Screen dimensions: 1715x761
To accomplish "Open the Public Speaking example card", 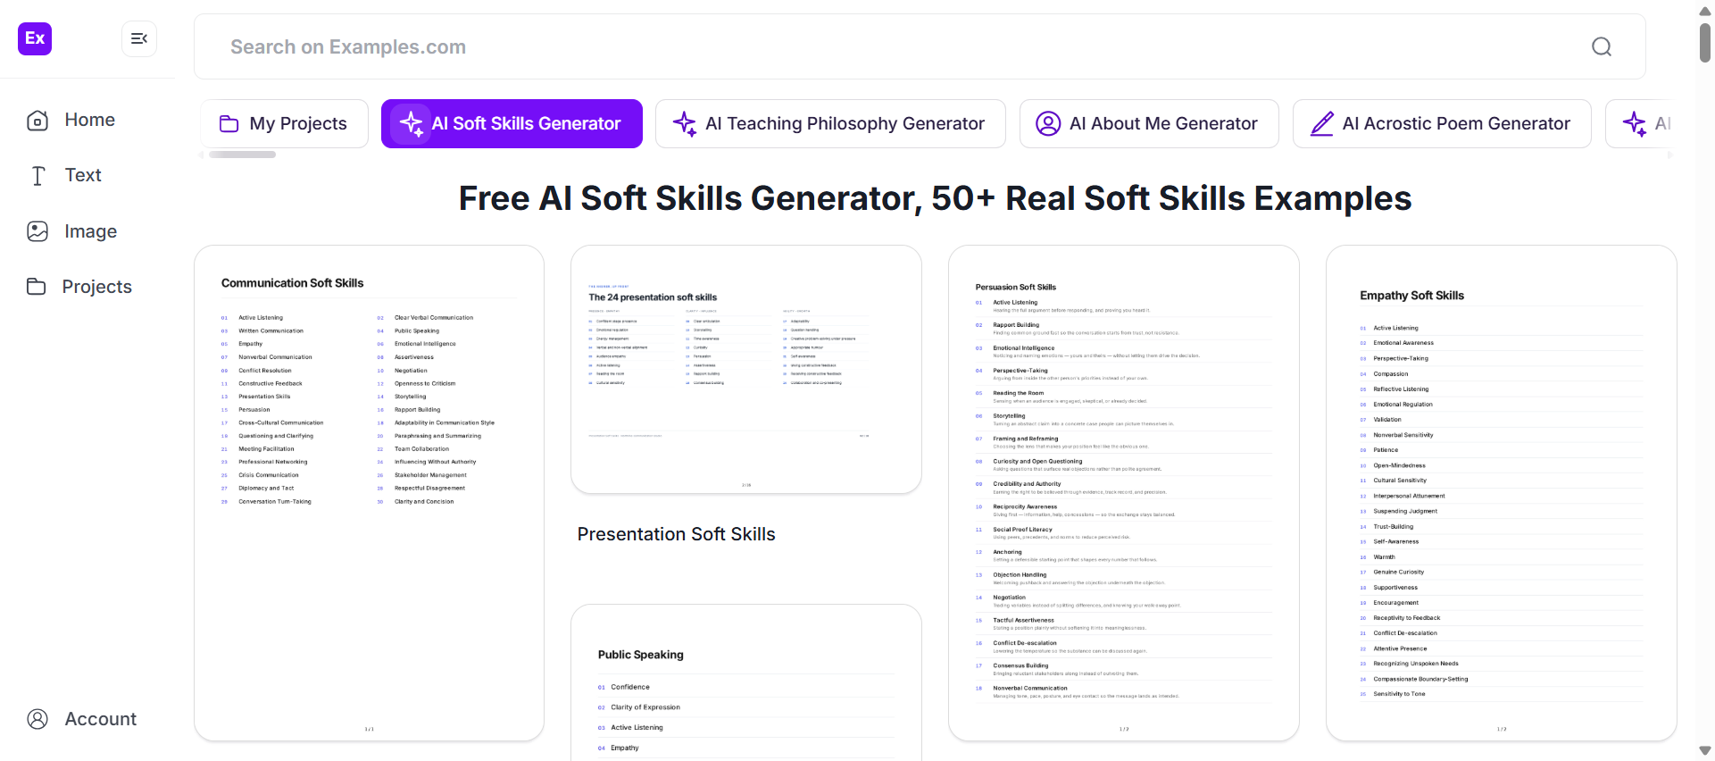I will [x=746, y=683].
